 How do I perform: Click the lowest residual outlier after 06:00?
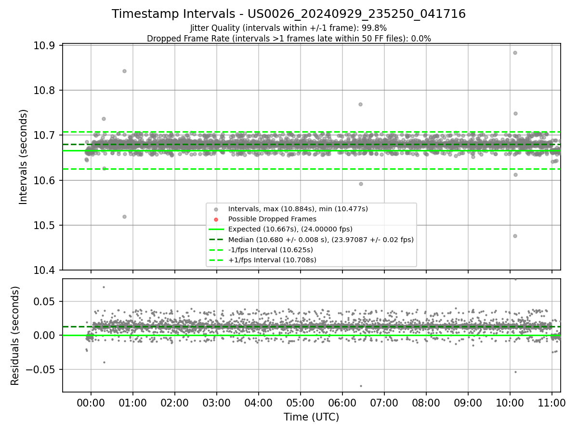pyautogui.click(x=361, y=386)
